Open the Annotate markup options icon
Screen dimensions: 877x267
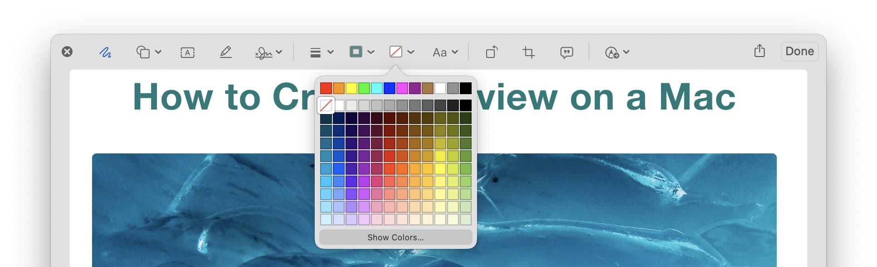coord(612,52)
